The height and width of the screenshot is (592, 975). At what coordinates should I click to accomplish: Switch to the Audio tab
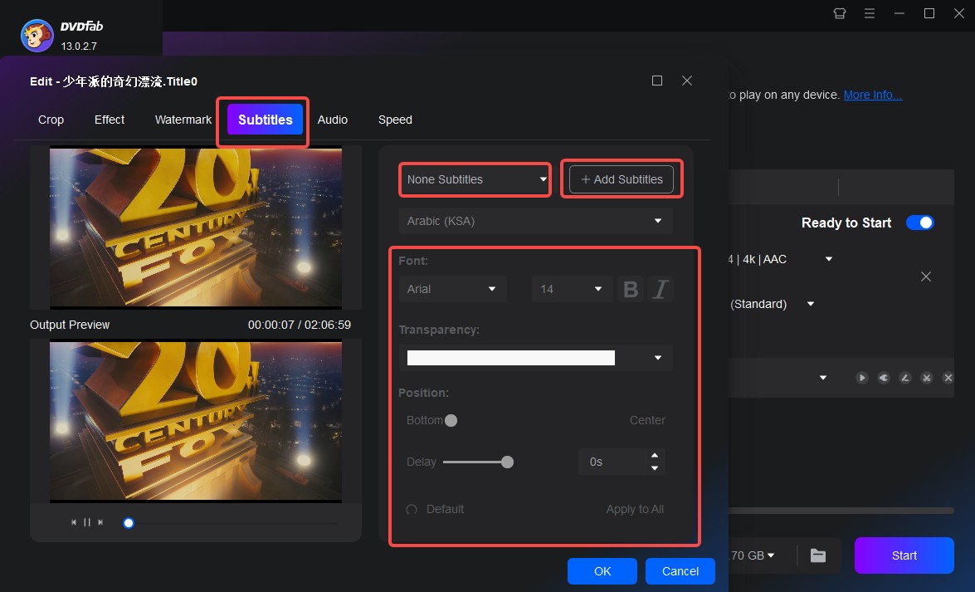coord(333,120)
